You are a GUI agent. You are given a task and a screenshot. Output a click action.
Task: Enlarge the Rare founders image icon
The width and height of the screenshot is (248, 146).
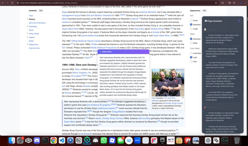183,98
